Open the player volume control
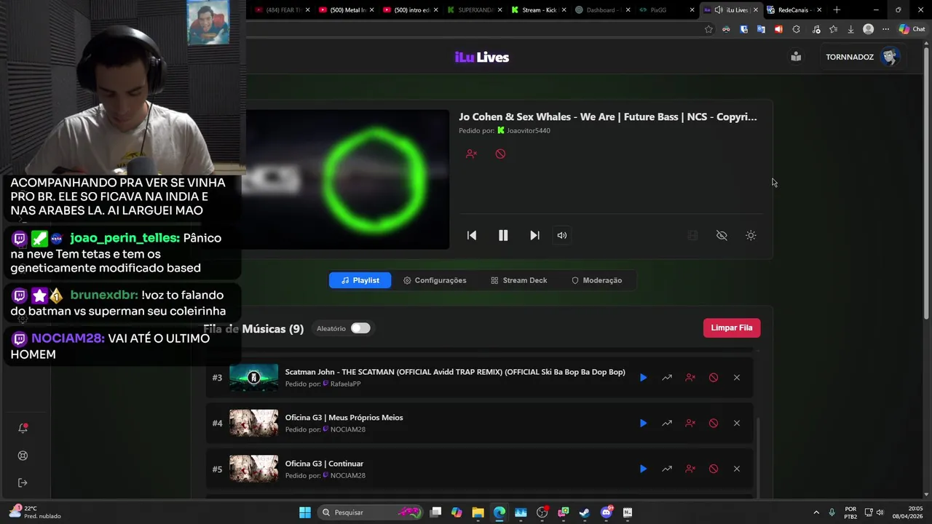 tap(562, 235)
